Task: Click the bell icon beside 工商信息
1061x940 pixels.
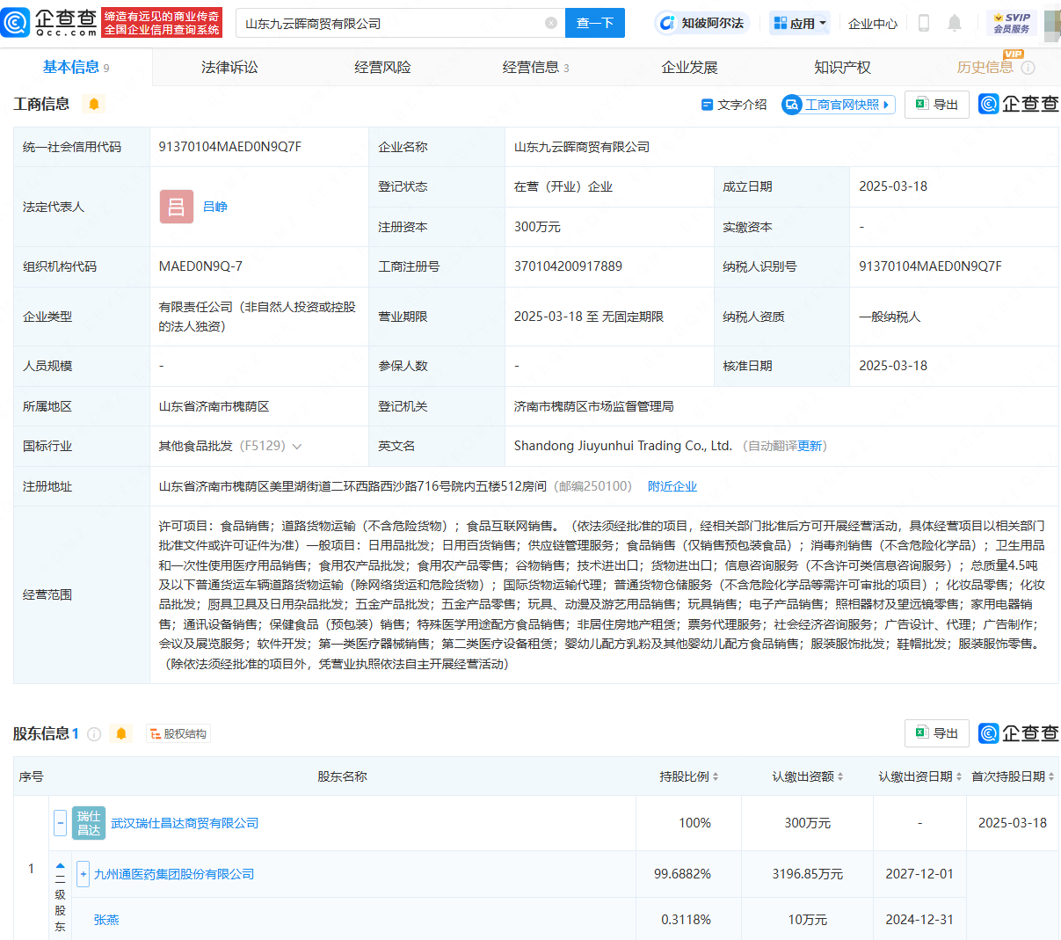Action: tap(94, 104)
